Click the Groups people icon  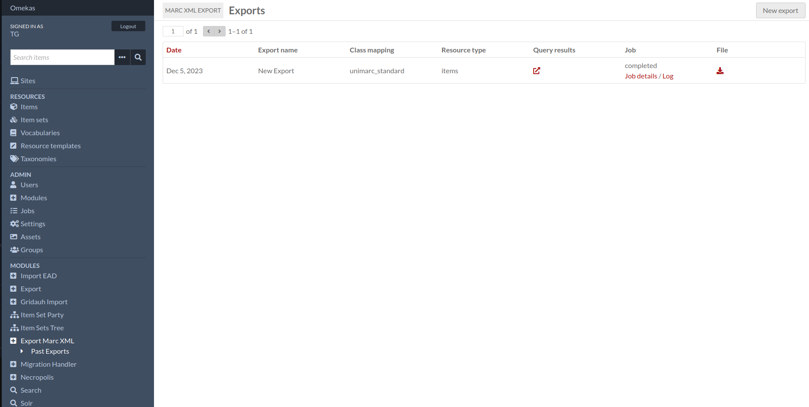[x=15, y=250]
